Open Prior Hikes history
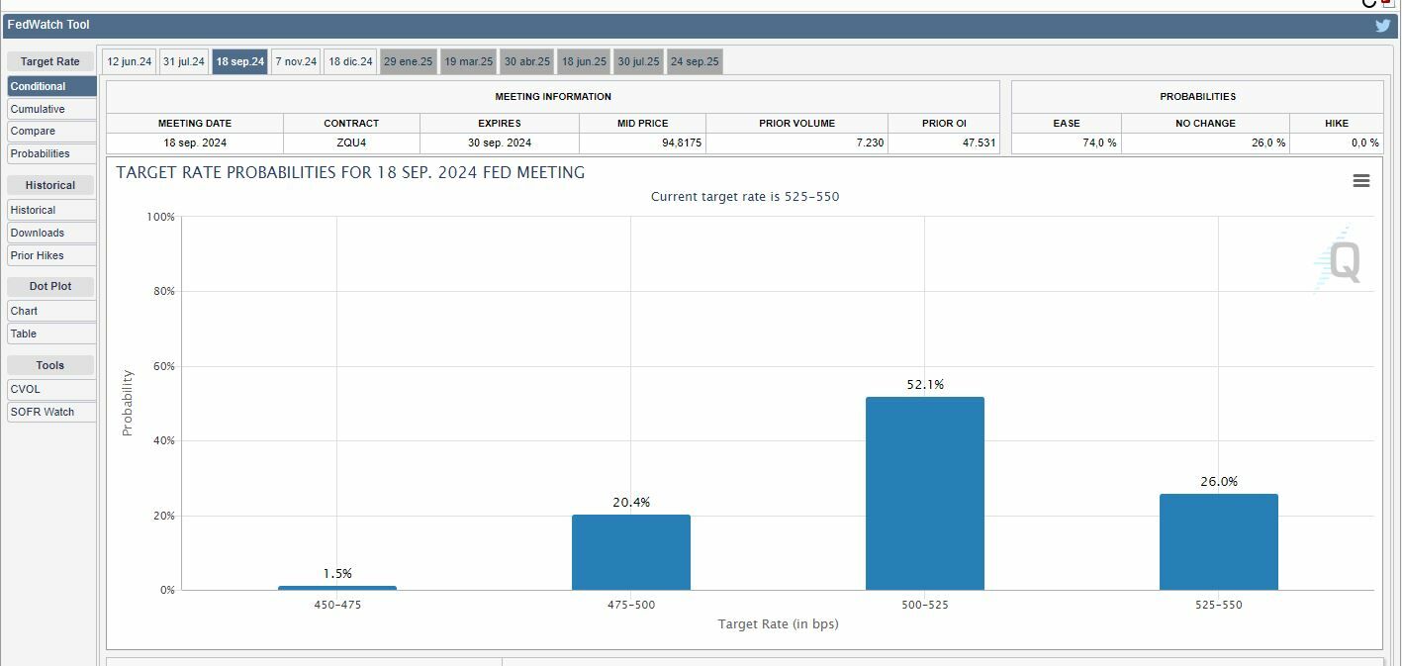1402x666 pixels. tap(51, 255)
